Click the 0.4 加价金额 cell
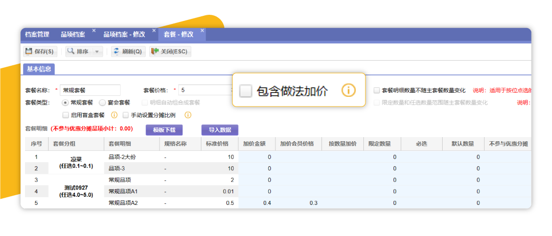The height and width of the screenshot is (236, 552). 257,203
